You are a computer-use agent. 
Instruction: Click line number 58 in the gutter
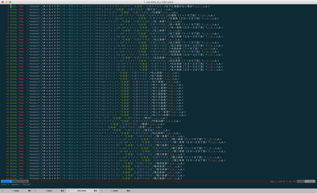(x=8, y=178)
